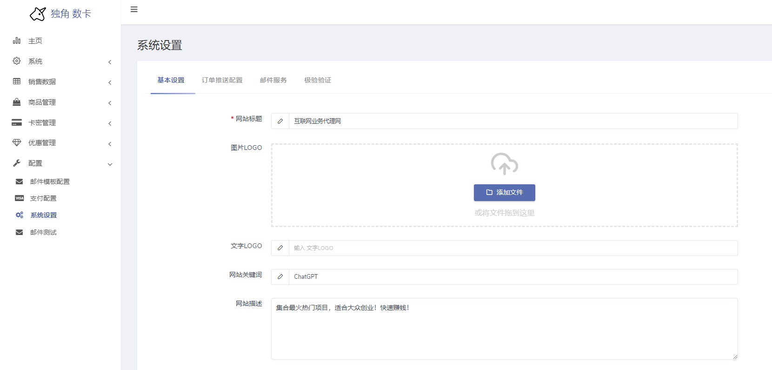Click the 添加文件 button
The width and height of the screenshot is (772, 370).
pos(504,193)
